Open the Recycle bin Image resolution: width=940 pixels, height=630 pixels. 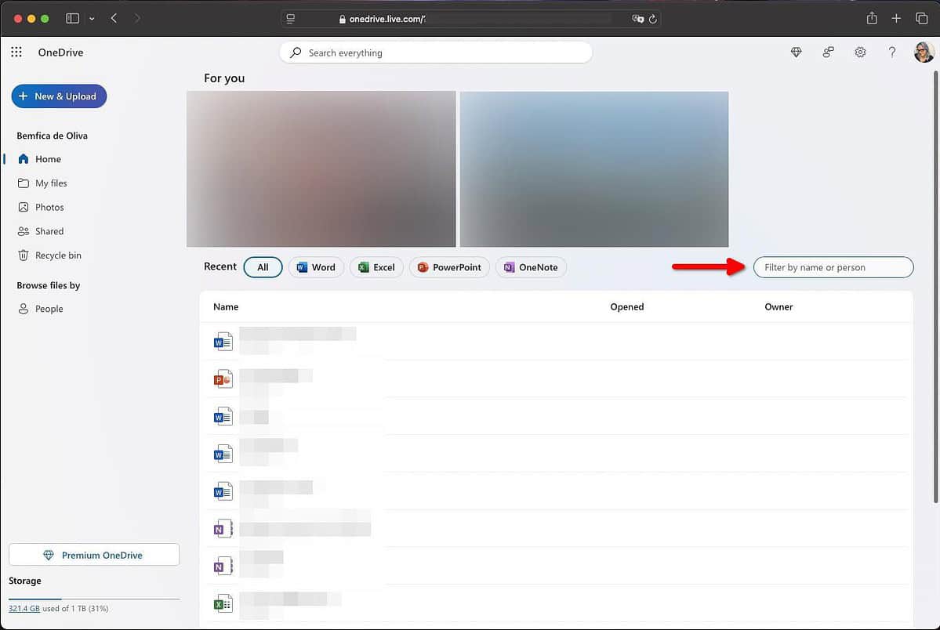[x=56, y=255]
